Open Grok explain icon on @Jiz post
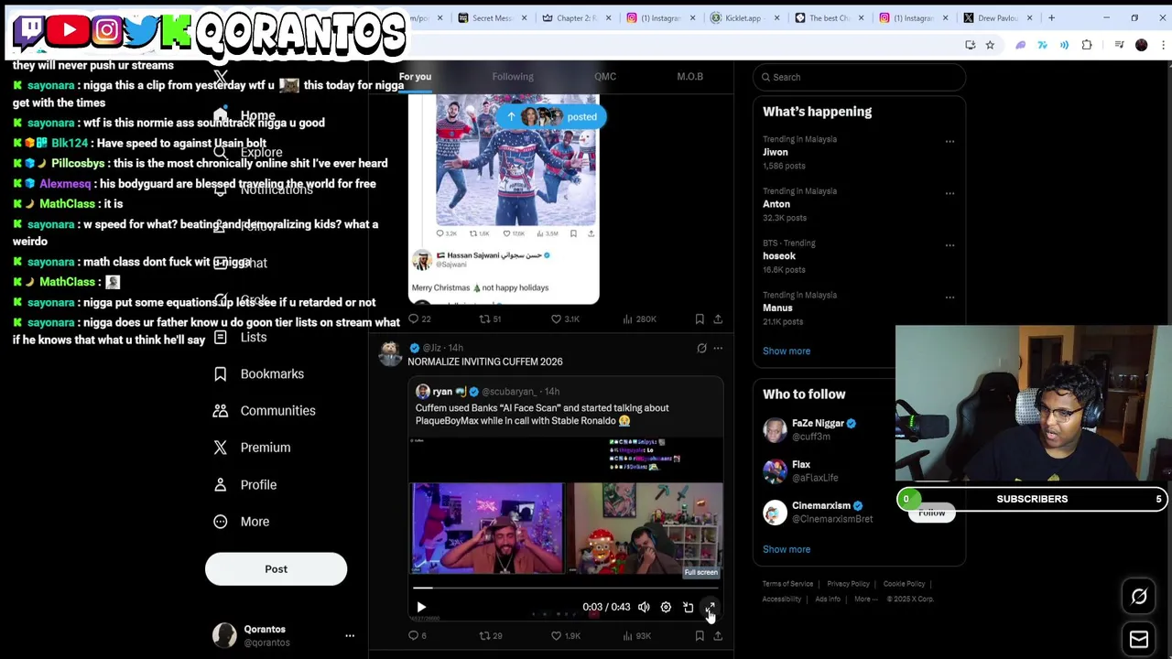1172x659 pixels. click(701, 348)
